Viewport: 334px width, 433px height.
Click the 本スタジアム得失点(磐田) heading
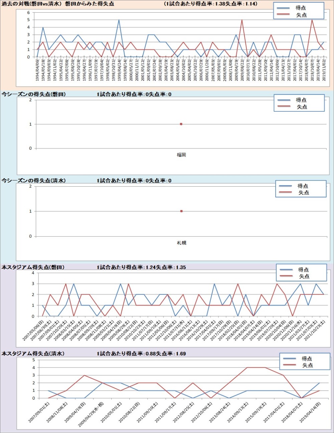[x=33, y=267]
